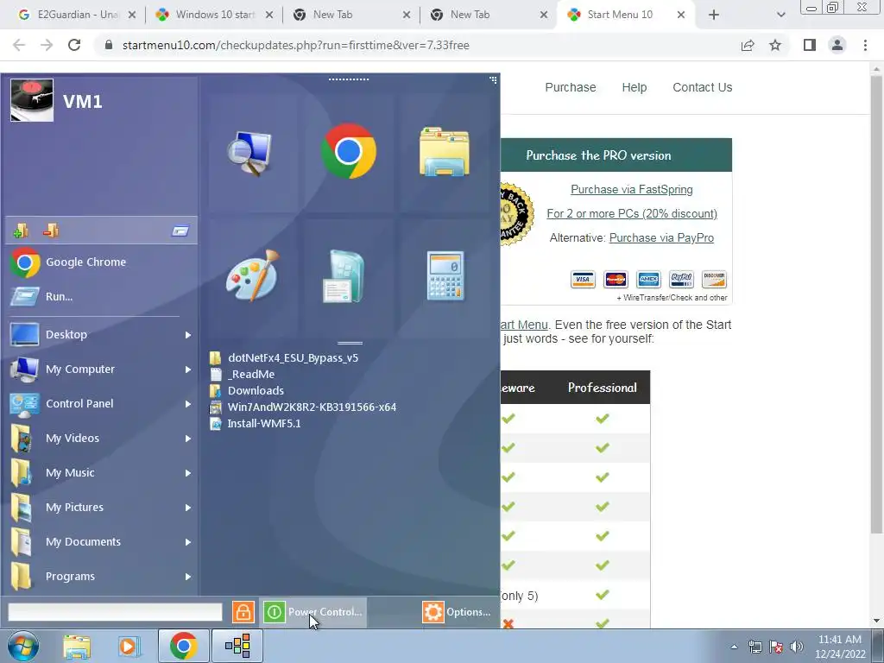Bookmark this page with star icon
Viewport: 884px width, 663px height.
[775, 45]
